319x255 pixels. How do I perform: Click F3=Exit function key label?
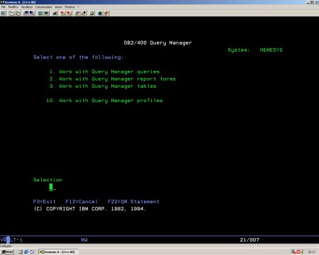tap(45, 202)
